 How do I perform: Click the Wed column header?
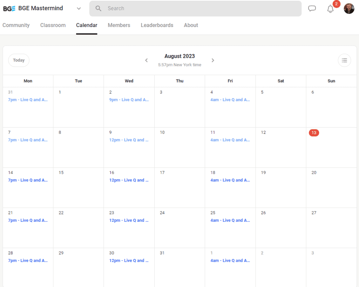tap(129, 81)
